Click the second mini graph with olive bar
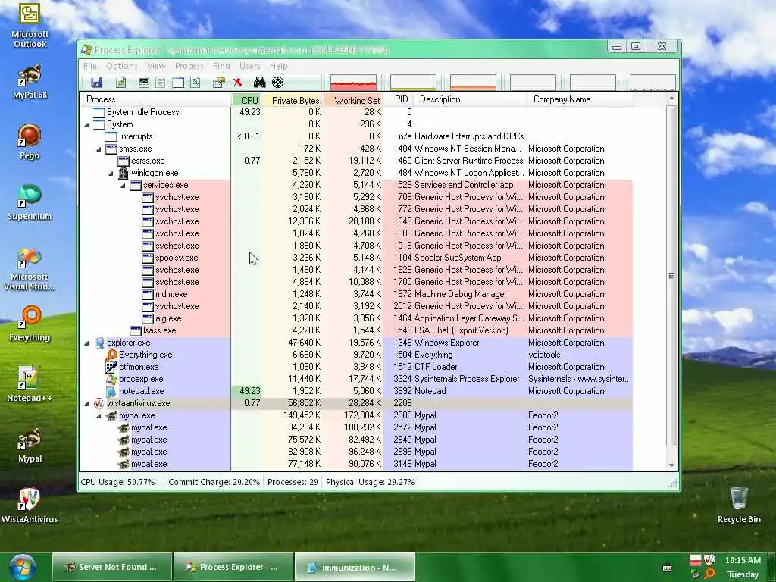 click(413, 82)
